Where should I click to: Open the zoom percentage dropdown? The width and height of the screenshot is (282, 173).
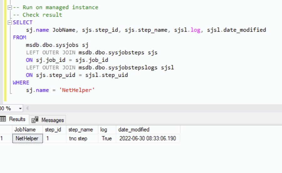pos(20,108)
